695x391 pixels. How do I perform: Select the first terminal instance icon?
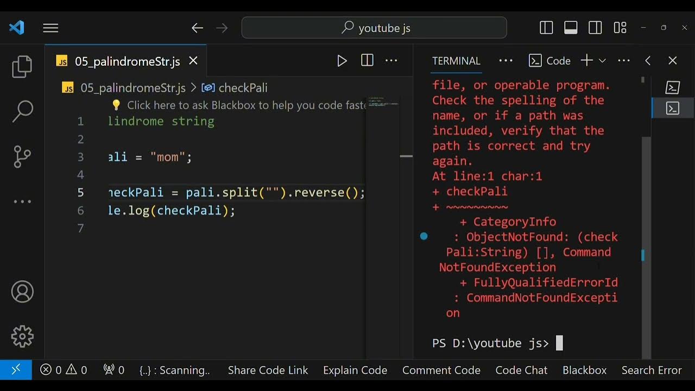point(673,87)
